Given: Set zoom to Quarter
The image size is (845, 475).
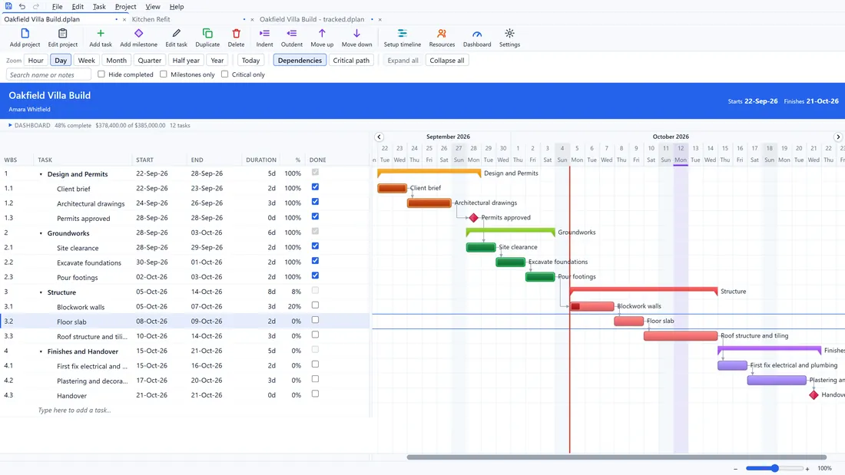Looking at the screenshot, I should pyautogui.click(x=149, y=61).
